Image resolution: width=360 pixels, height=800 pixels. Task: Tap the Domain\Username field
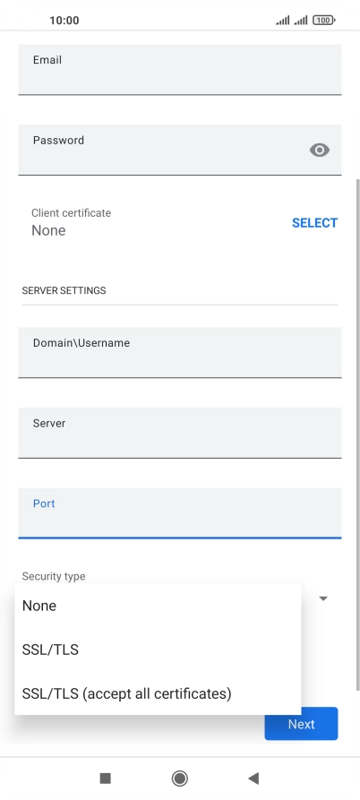point(180,353)
